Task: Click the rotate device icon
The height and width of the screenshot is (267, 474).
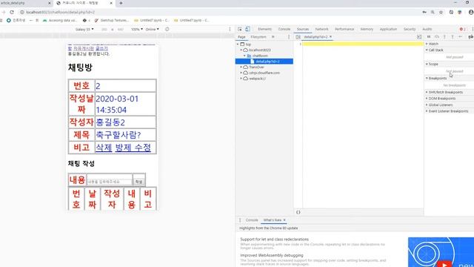Action: pyautogui.click(x=167, y=30)
